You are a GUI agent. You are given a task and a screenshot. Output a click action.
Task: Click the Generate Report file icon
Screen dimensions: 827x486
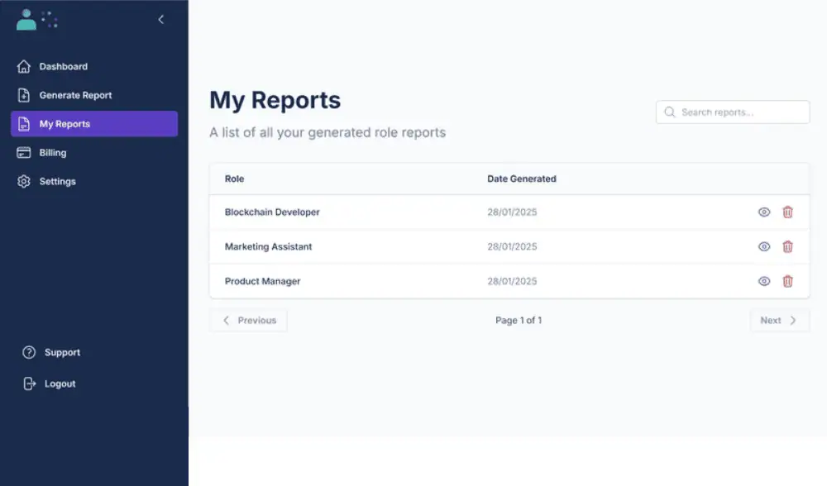[24, 95]
